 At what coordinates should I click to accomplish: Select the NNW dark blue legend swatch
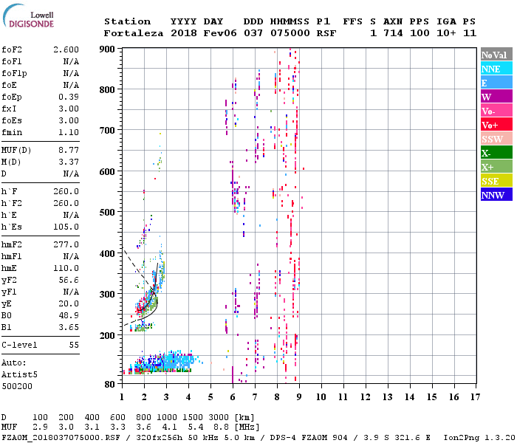496,194
